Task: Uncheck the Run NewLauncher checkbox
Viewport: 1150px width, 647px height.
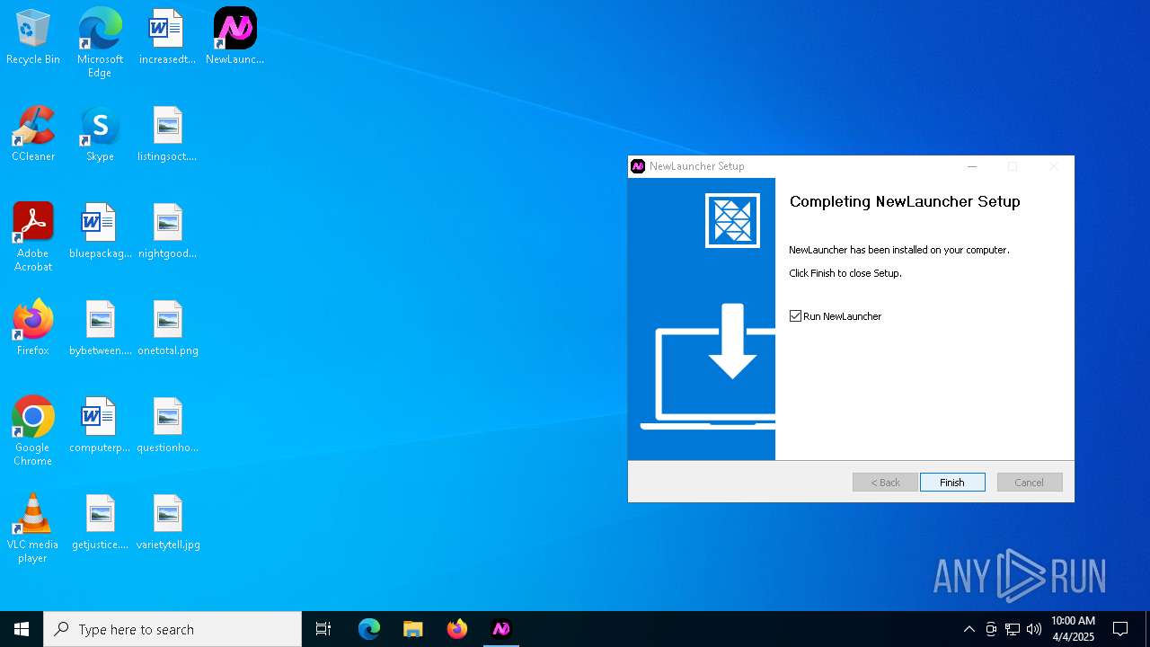Action: [x=795, y=316]
